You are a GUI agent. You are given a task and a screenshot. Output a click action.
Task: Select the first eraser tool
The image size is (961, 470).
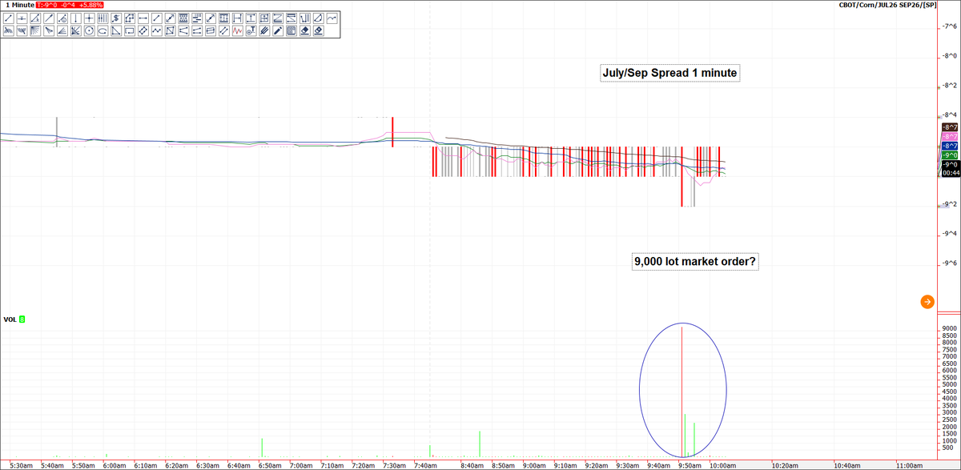pyautogui.click(x=305, y=30)
